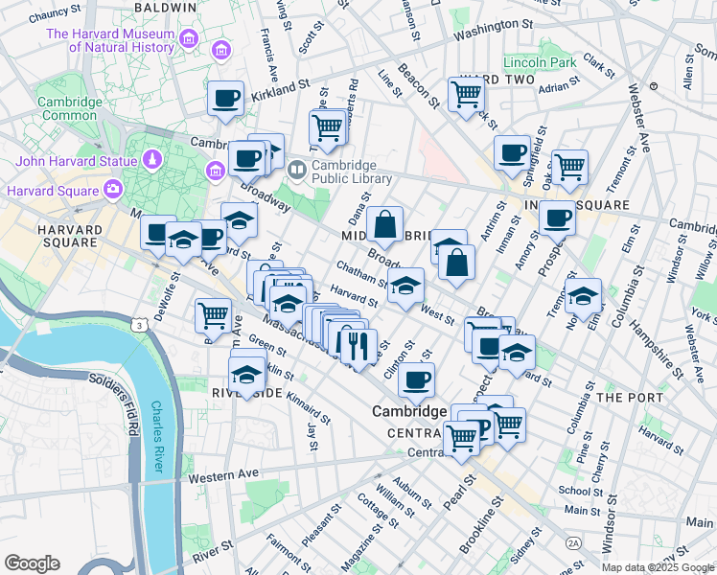Select the Kinnaird St street label
Screen dimensions: 717x575
309,407
